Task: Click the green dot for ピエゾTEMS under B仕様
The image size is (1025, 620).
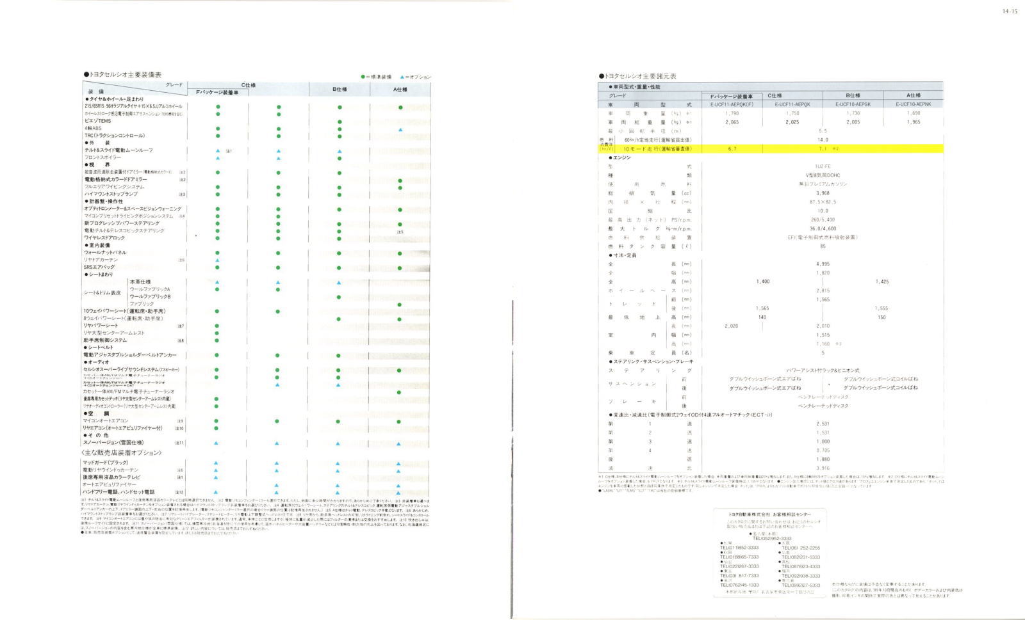Action: (x=340, y=122)
